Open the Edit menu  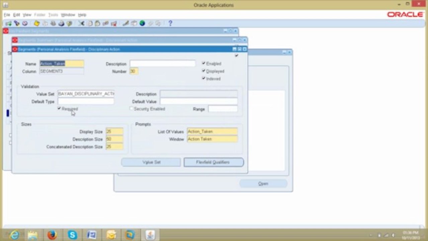pyautogui.click(x=16, y=15)
